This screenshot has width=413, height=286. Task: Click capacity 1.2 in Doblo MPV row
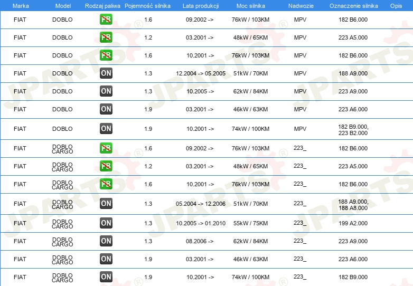click(x=148, y=37)
